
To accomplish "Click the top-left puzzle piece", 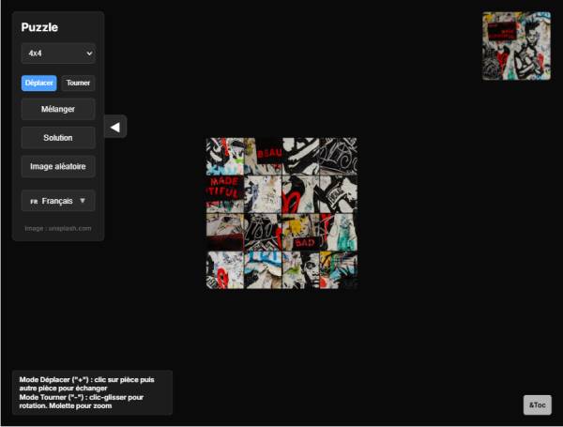I will (x=225, y=157).
